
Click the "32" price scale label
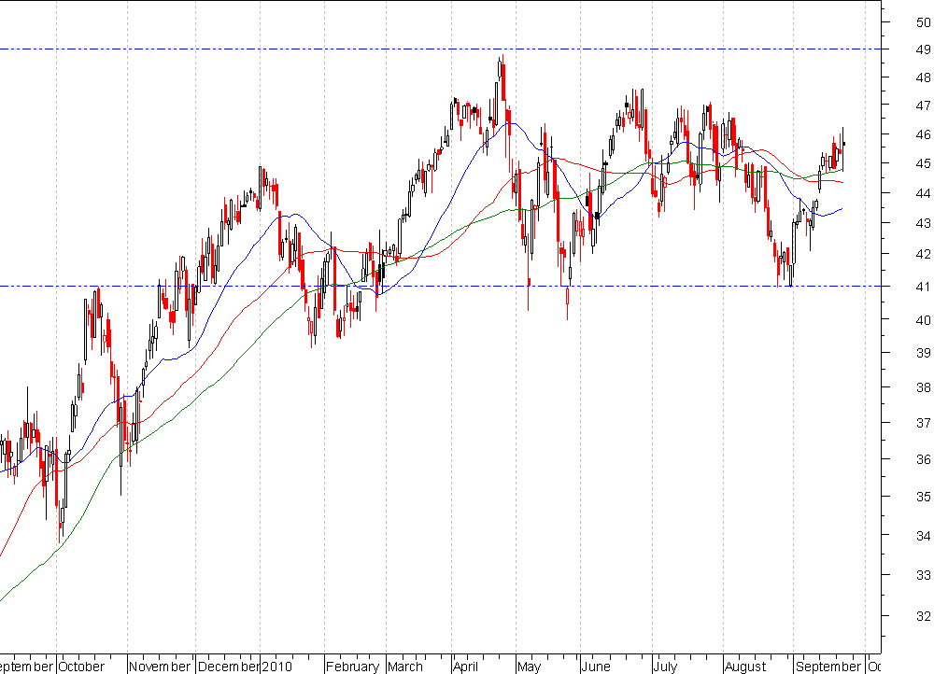(924, 615)
